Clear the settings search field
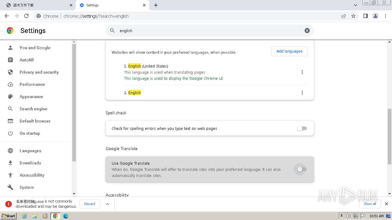Image resolution: width=392 pixels, height=220 pixels. pyautogui.click(x=307, y=31)
